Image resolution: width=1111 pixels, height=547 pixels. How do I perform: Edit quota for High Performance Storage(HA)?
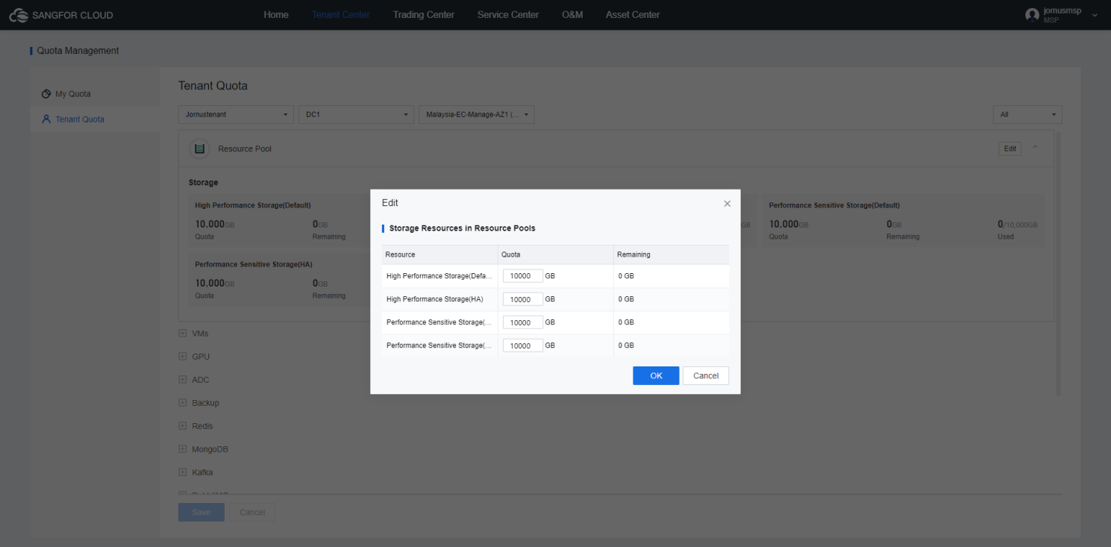522,299
